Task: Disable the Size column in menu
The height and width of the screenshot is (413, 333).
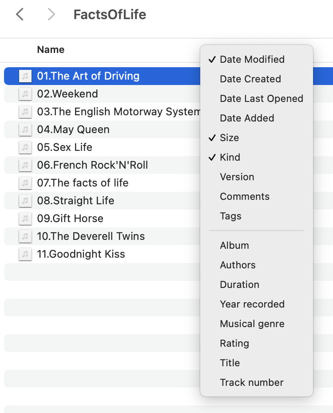Action: [229, 138]
